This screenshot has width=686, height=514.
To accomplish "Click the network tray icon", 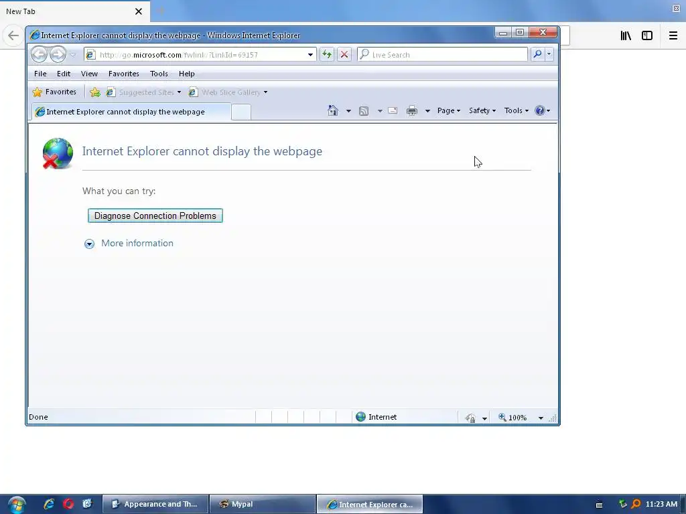I will pyautogui.click(x=622, y=504).
